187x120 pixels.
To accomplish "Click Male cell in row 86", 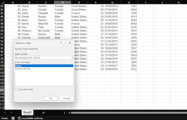I will 63,17.
